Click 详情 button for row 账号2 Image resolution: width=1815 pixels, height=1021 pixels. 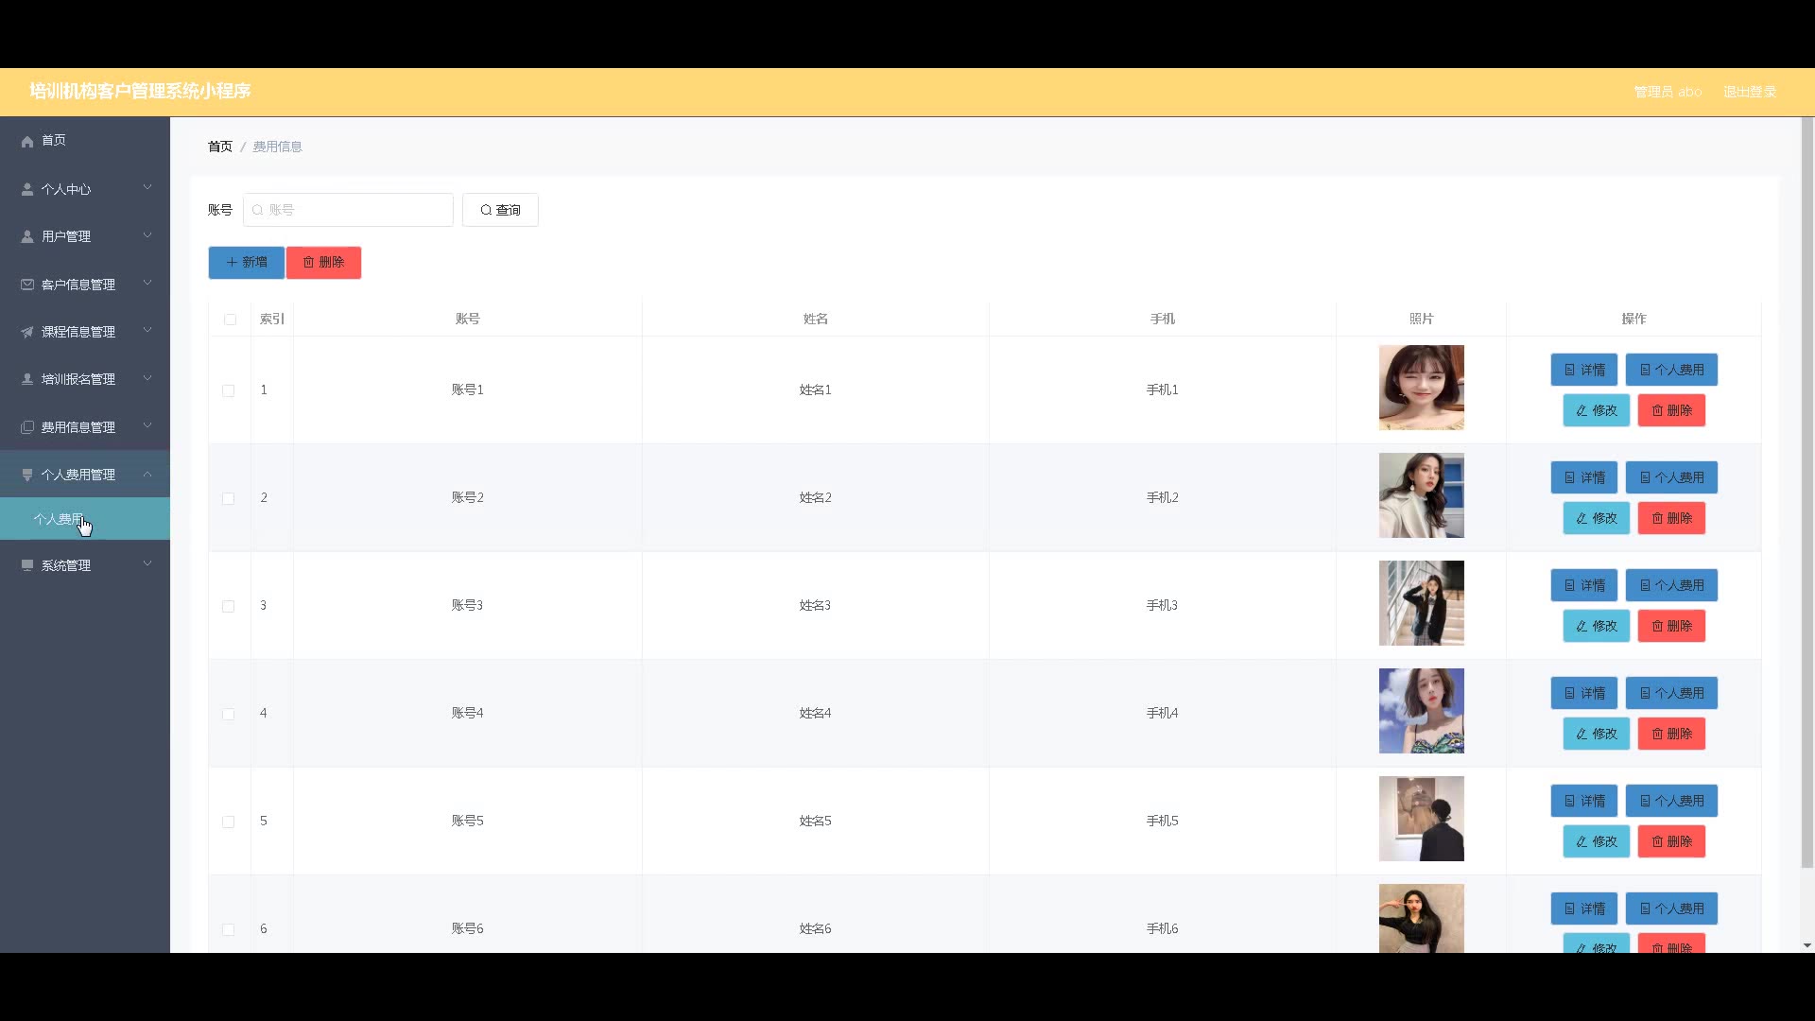point(1584,477)
